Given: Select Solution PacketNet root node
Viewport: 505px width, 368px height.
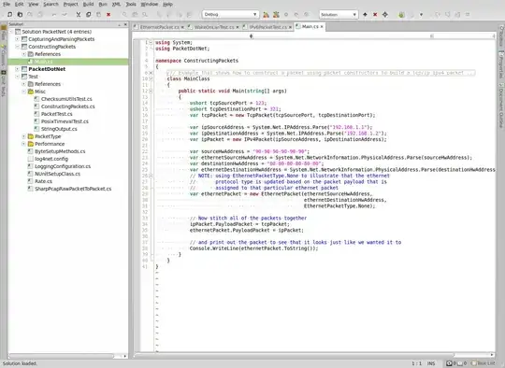Looking at the screenshot, I should [x=57, y=32].
